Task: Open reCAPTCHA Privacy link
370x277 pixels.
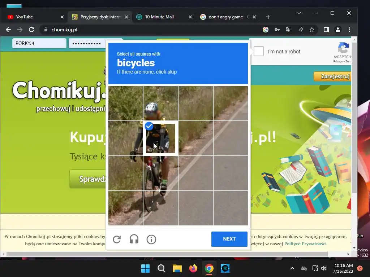Action: click(338, 61)
